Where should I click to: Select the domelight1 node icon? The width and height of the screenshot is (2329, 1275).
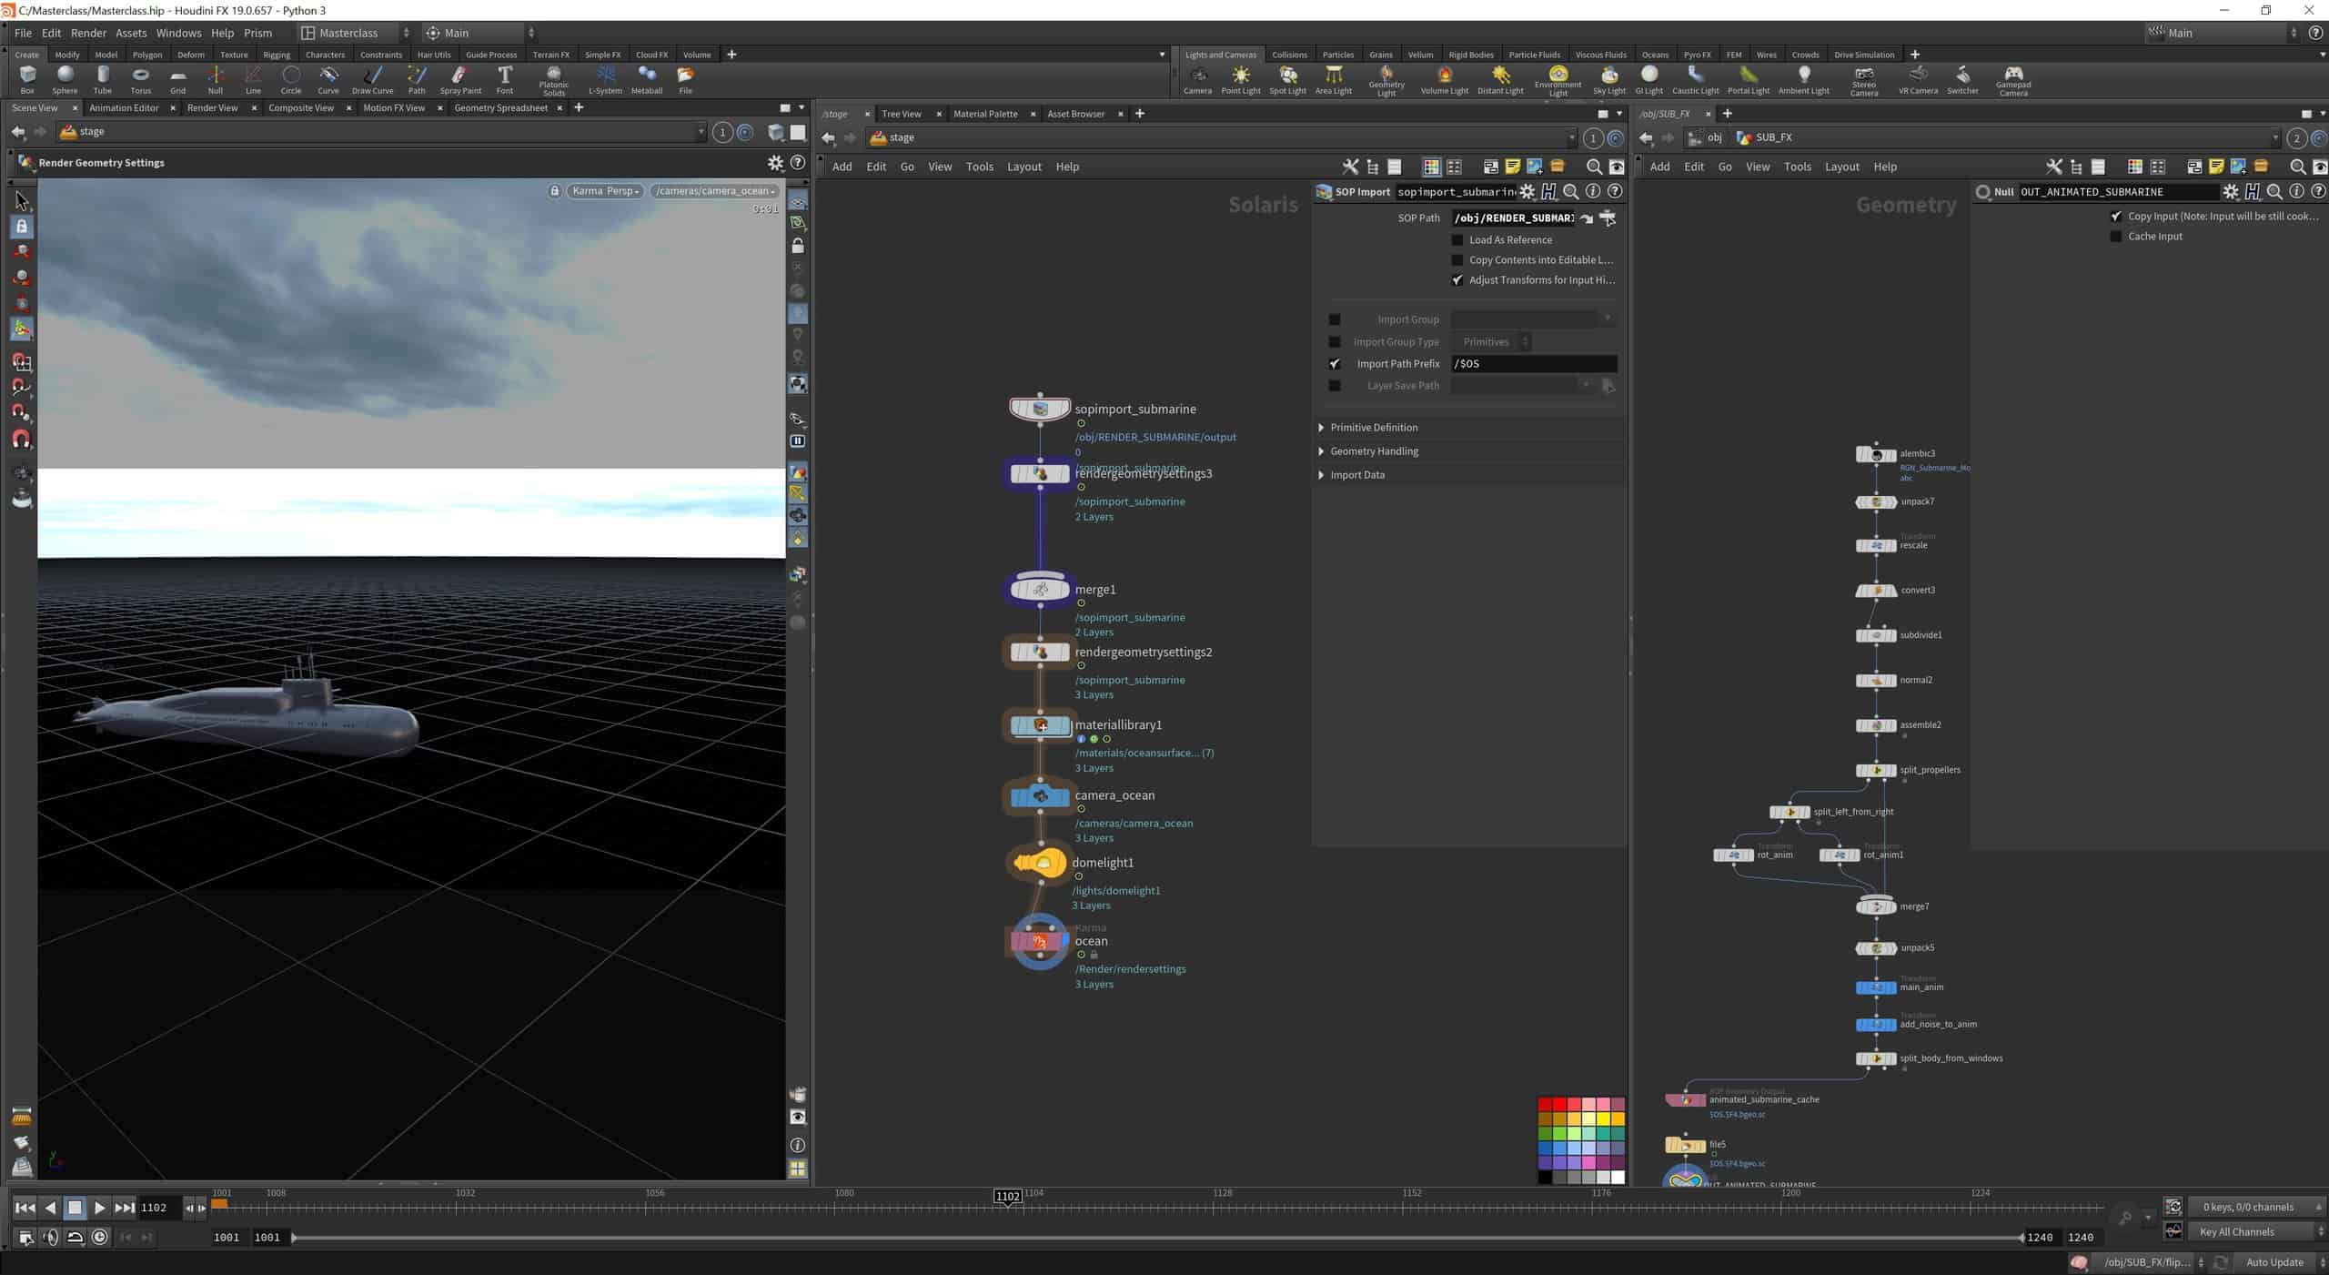pos(1039,863)
